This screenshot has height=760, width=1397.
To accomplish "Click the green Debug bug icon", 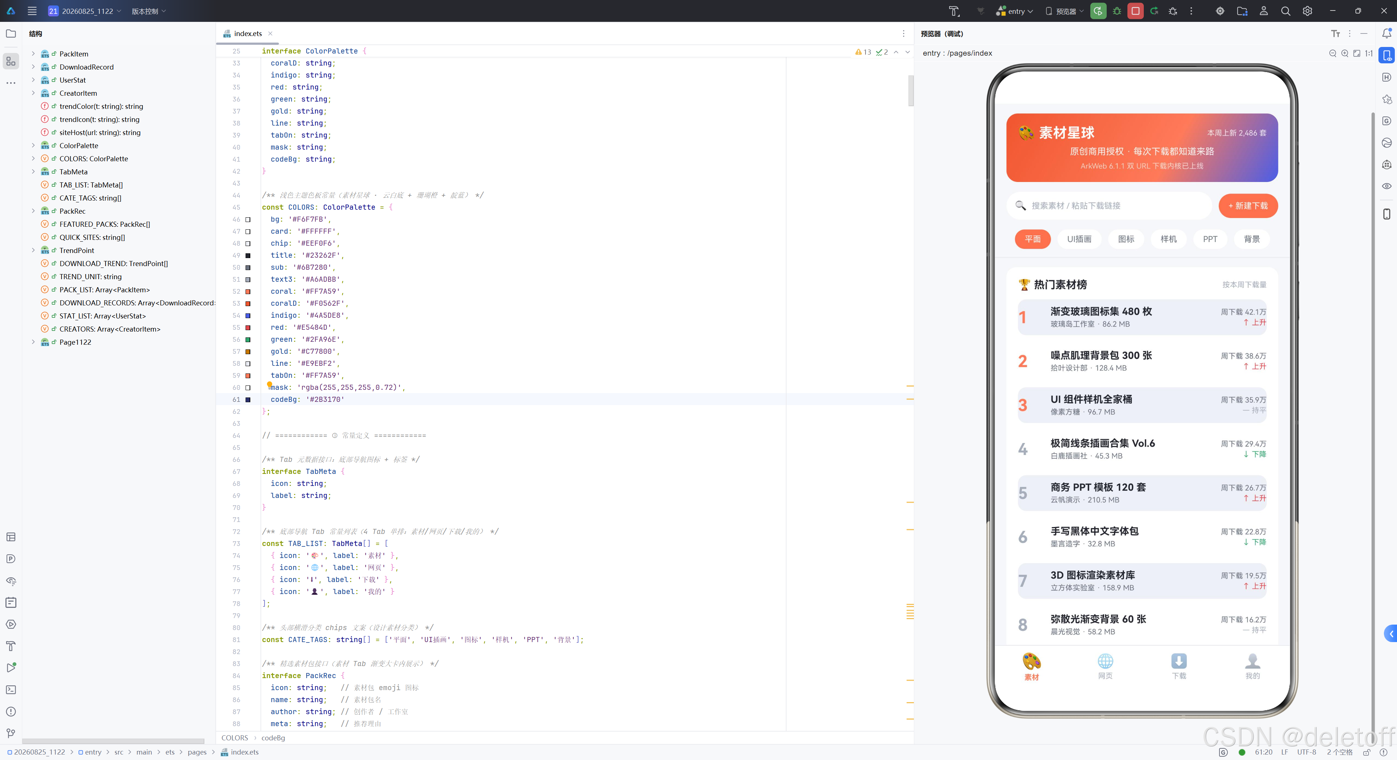I will [1117, 11].
